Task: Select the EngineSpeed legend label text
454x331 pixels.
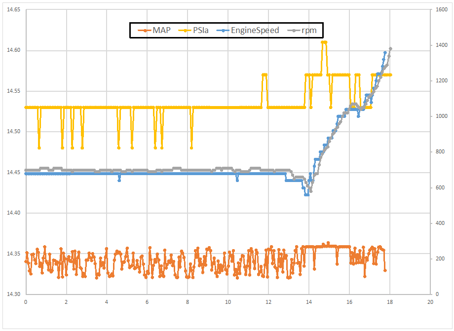Action: [x=255, y=31]
